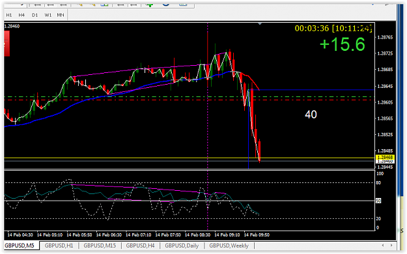Click the 14 Feb 08:30 time label
This screenshot has height=254, width=407.
pos(197,234)
